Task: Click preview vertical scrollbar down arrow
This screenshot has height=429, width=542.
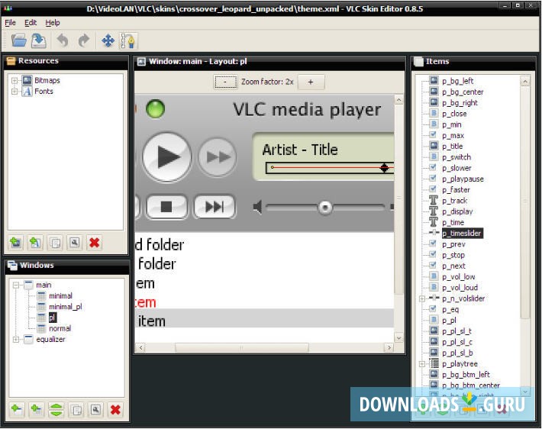Action: [x=399, y=337]
